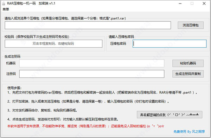Image resolution: width=211 pixels, height=138 pixels.
Task: Focus the archive file path input box
Action: point(88,25)
